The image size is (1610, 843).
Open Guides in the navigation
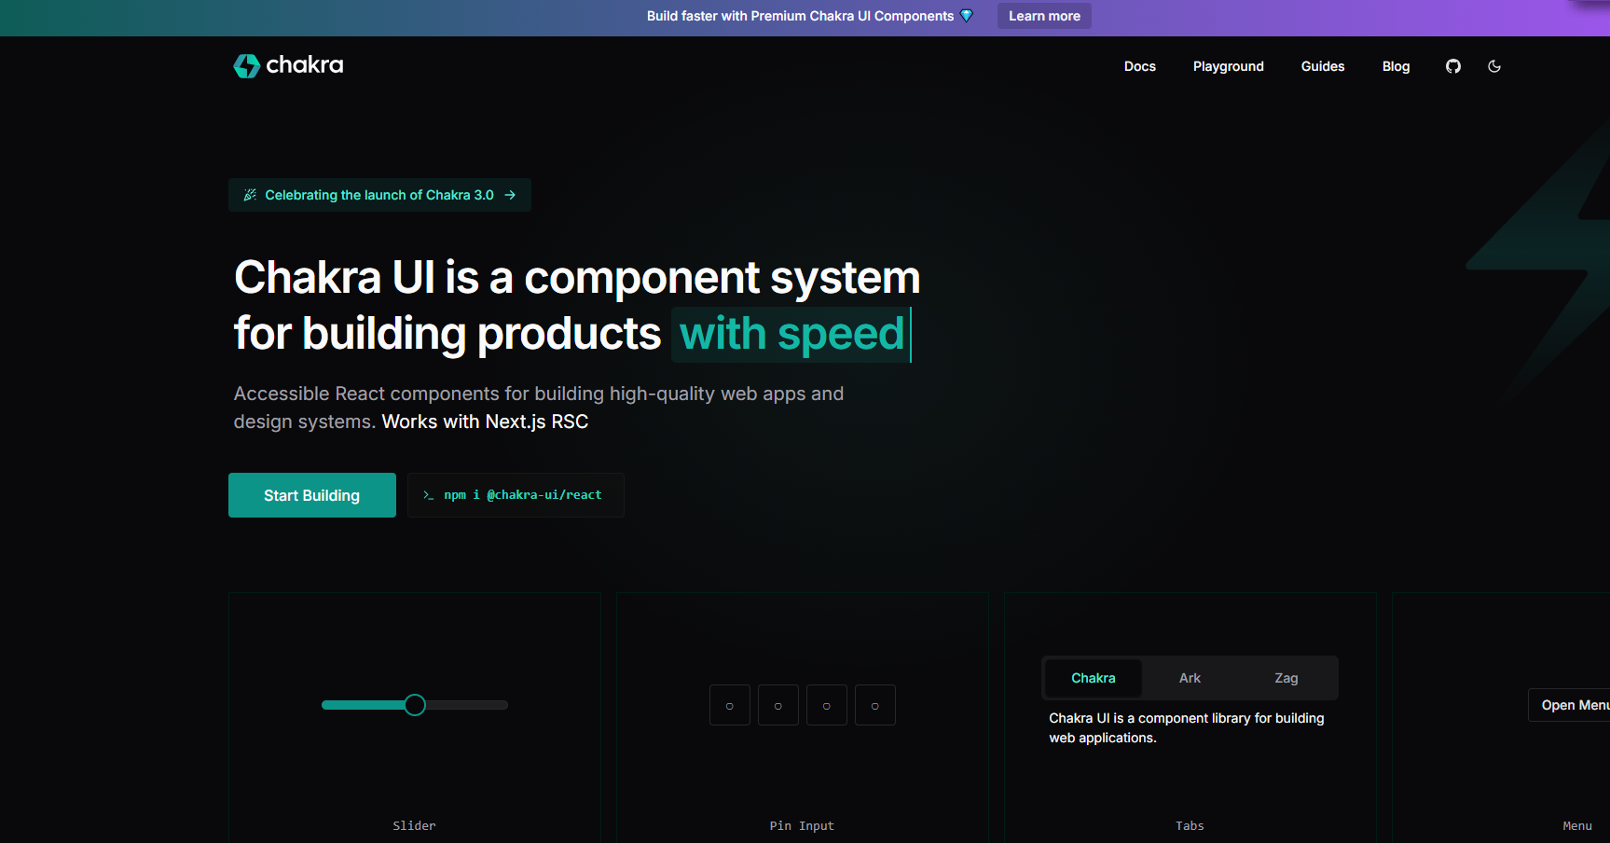coord(1323,66)
